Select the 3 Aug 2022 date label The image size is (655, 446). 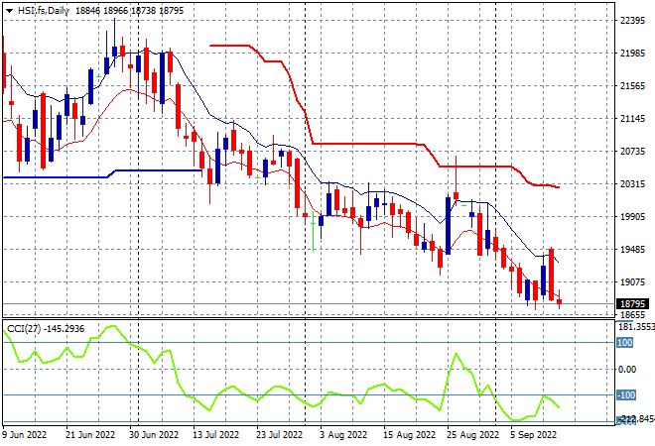tap(343, 435)
